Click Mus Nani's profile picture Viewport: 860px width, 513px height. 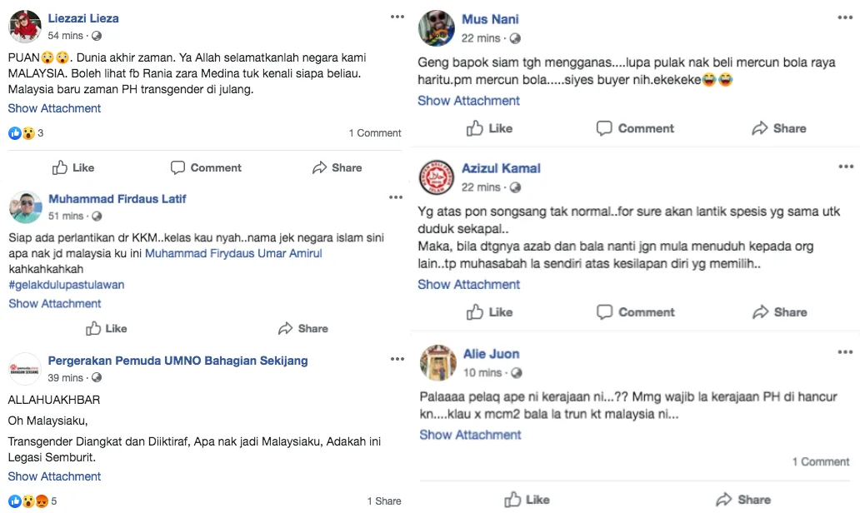tap(436, 28)
